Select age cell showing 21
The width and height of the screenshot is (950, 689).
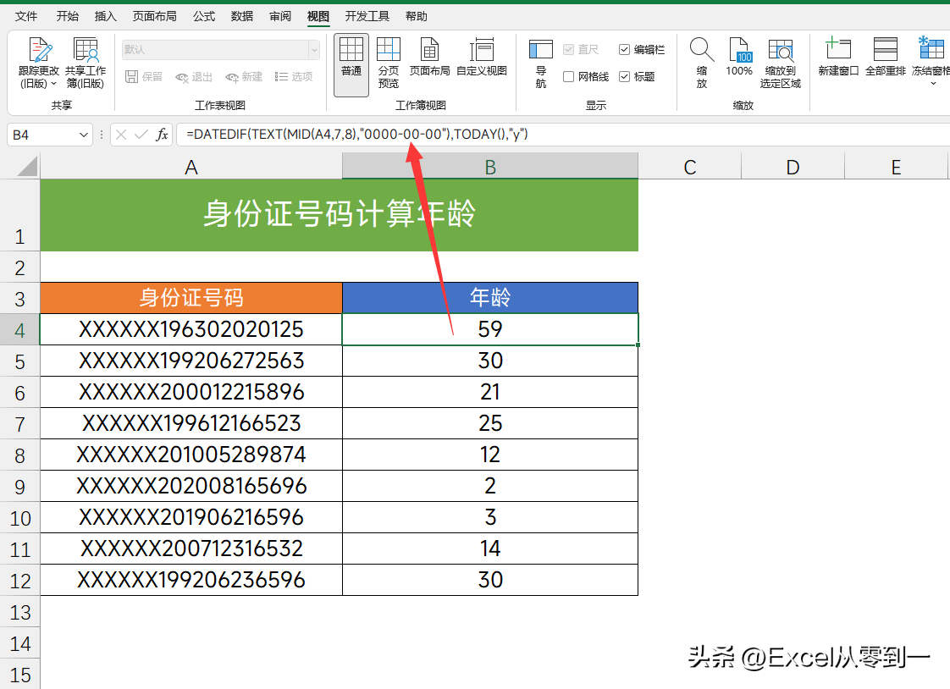(490, 393)
